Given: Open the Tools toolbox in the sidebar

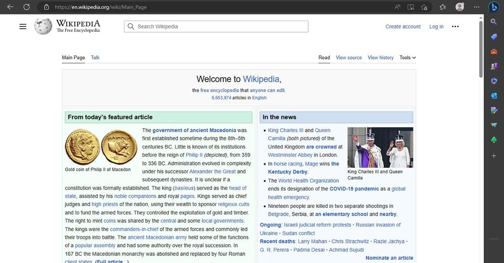Looking at the screenshot, I should 494,51.
